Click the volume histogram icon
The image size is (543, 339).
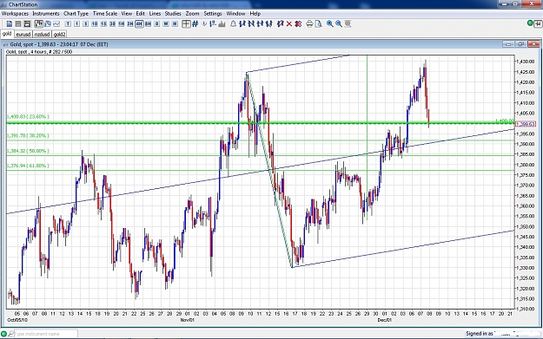coord(222,24)
